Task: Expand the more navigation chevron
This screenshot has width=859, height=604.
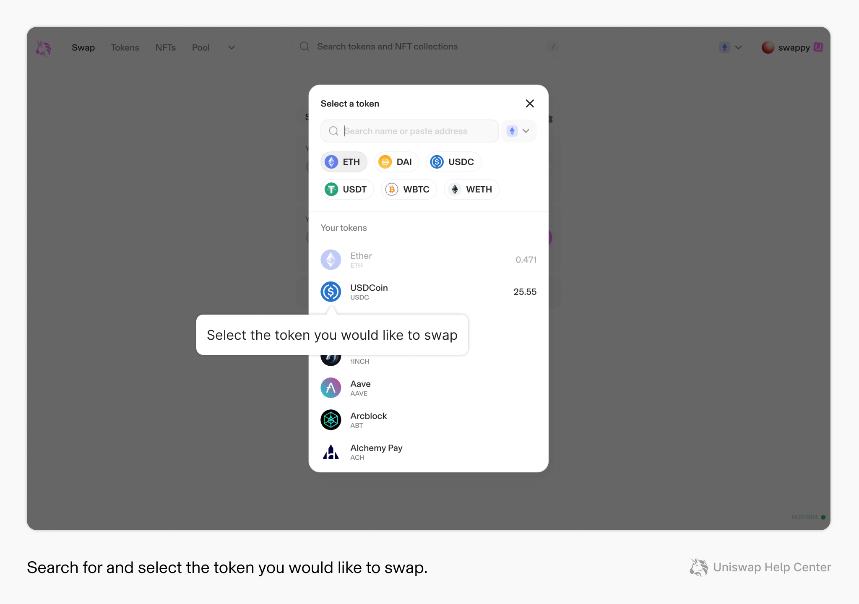Action: coord(232,47)
